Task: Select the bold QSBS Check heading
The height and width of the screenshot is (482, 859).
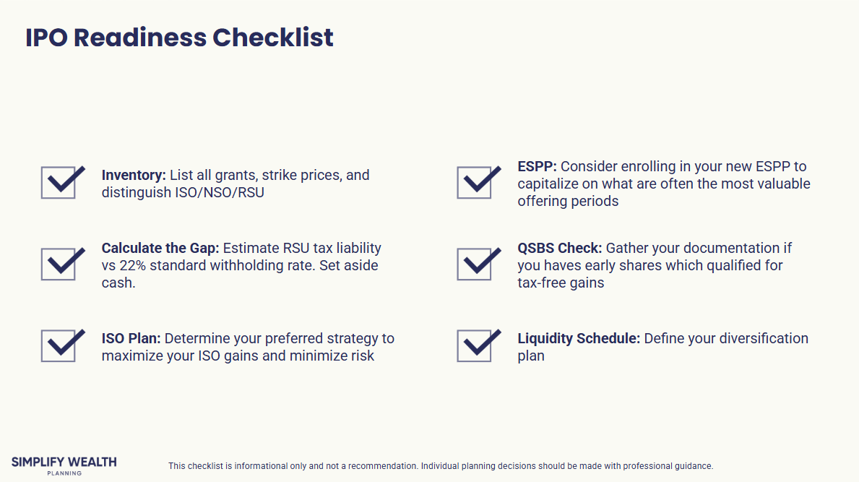Action: pyautogui.click(x=560, y=248)
